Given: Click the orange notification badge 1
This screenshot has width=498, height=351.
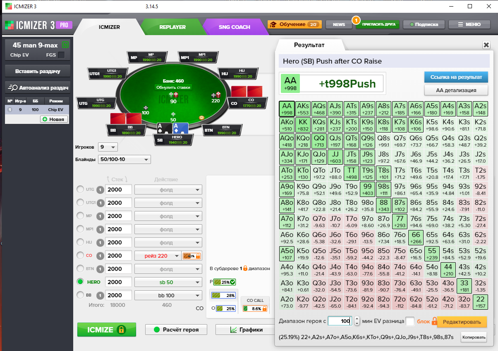Looking at the screenshot, I should point(356,19).
